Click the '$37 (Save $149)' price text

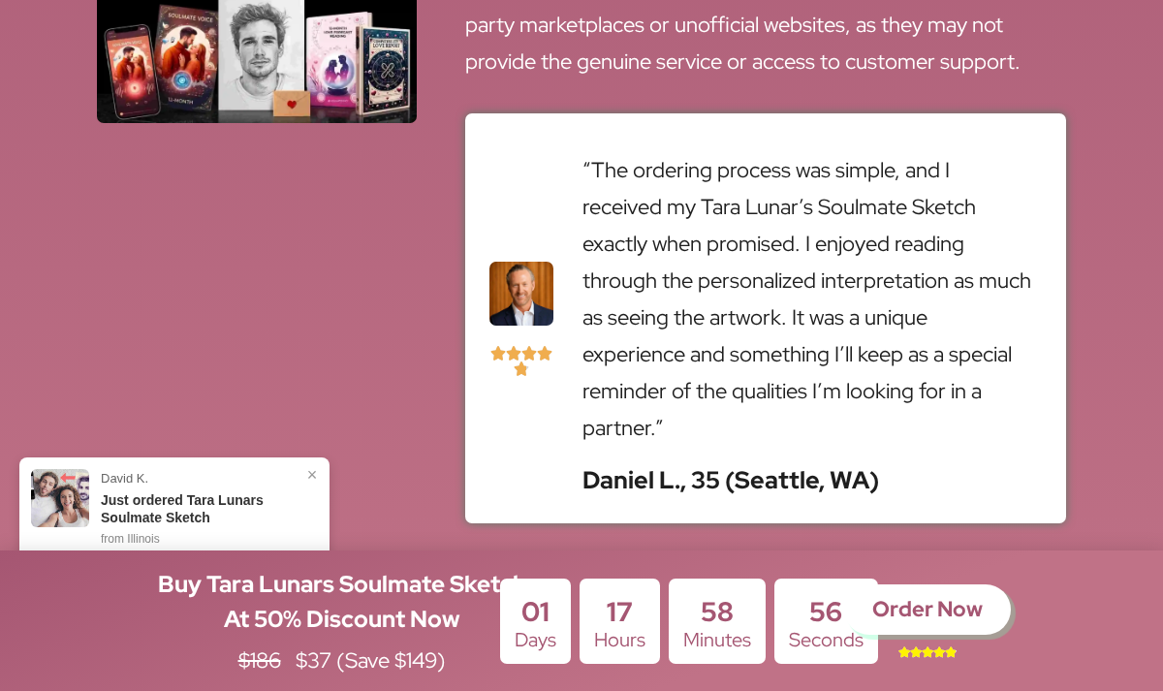370,660
